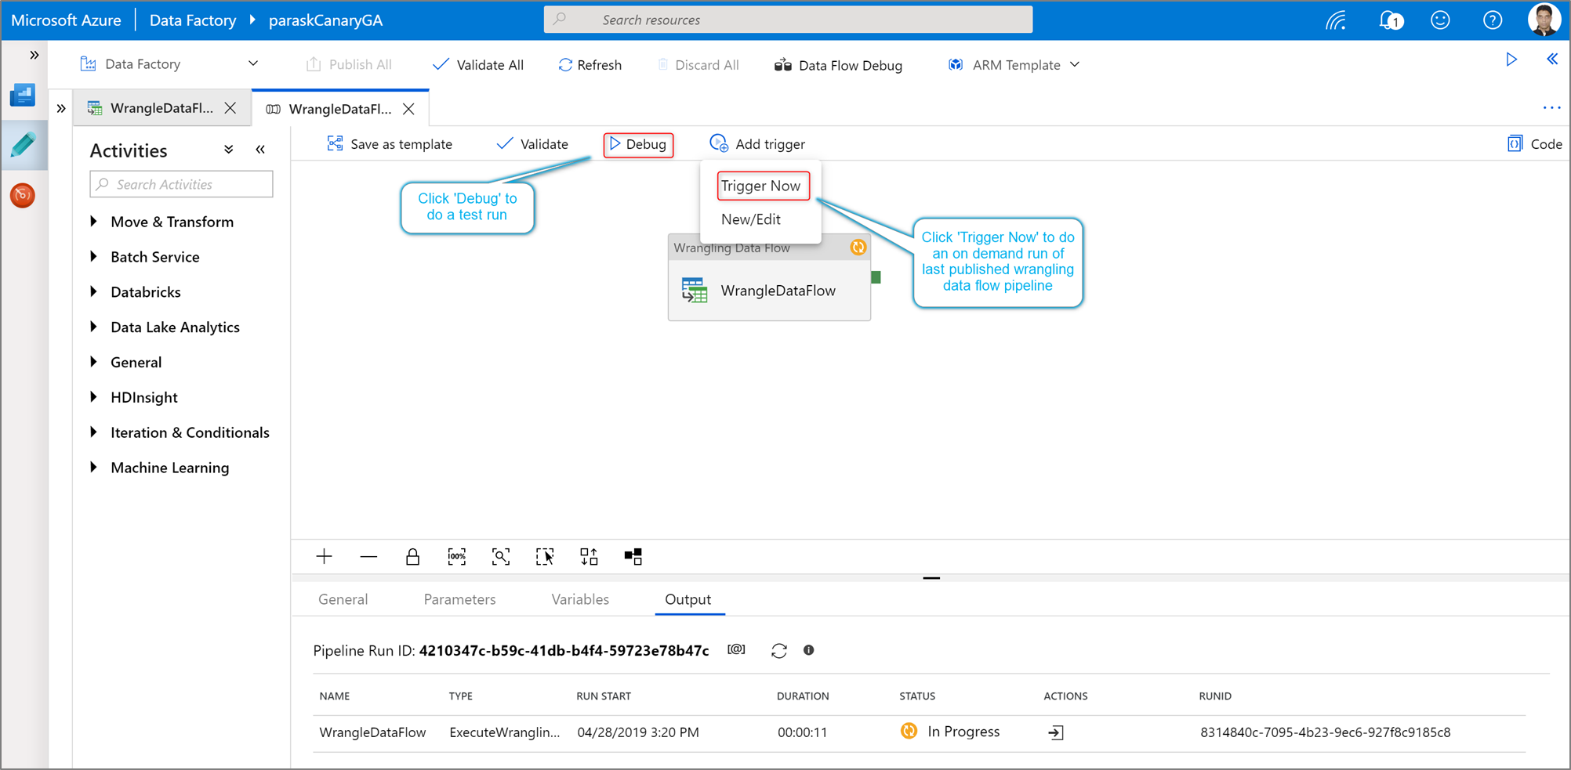Image resolution: width=1571 pixels, height=770 pixels.
Task: Refresh the pipeline run output
Action: click(778, 651)
